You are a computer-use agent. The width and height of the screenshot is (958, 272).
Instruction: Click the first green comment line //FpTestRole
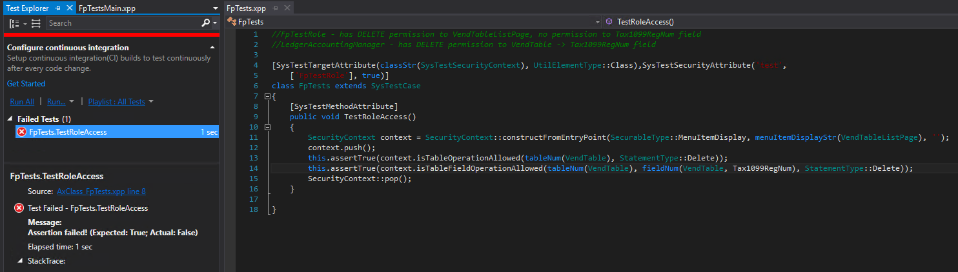coord(486,34)
